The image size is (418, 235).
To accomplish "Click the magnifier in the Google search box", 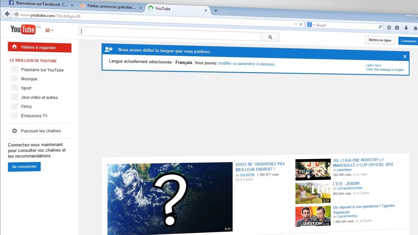I will [x=380, y=27].
